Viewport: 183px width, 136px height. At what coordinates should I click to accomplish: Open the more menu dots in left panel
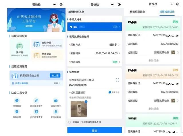[54, 5]
